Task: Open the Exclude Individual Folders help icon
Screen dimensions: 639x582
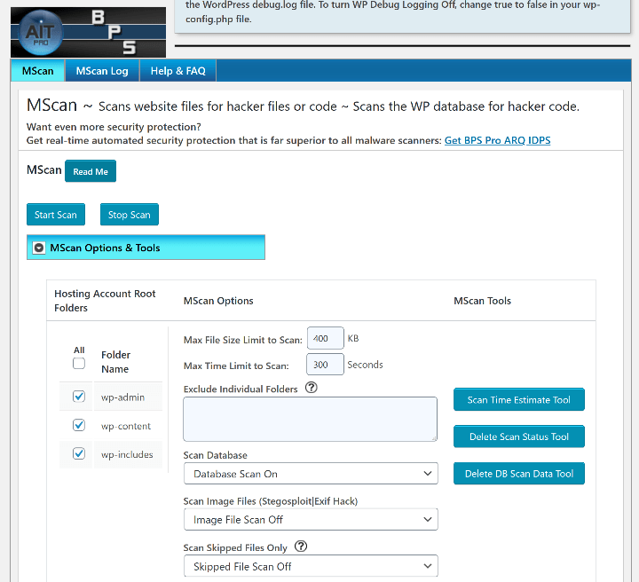Action: 311,388
